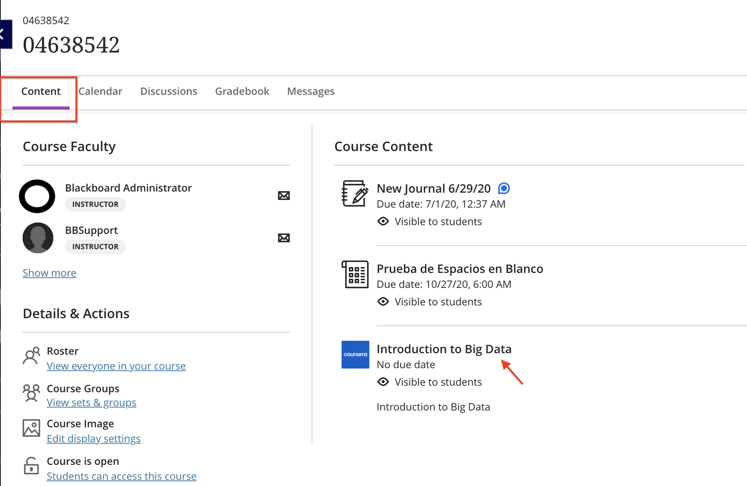Viewport: 747px width, 486px height.
Task: Click the open padlock icon under Course is open
Action: pyautogui.click(x=31, y=466)
